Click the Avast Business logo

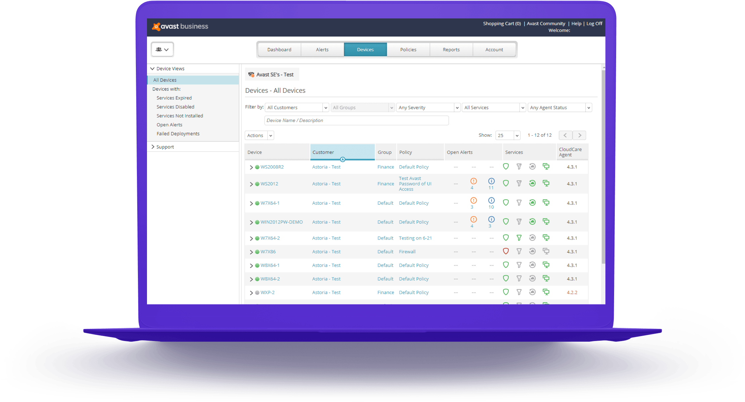click(180, 26)
